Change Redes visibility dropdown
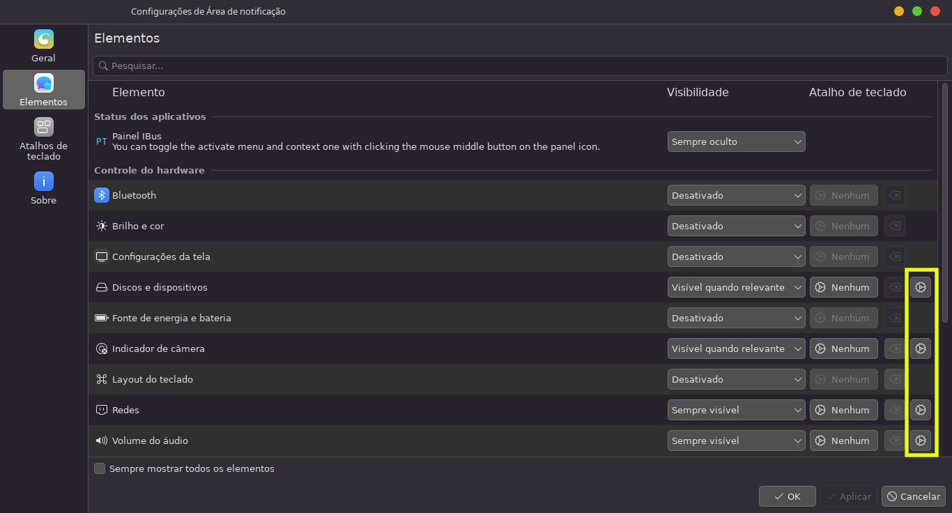Screen dimensions: 952x513 pyautogui.click(x=736, y=410)
